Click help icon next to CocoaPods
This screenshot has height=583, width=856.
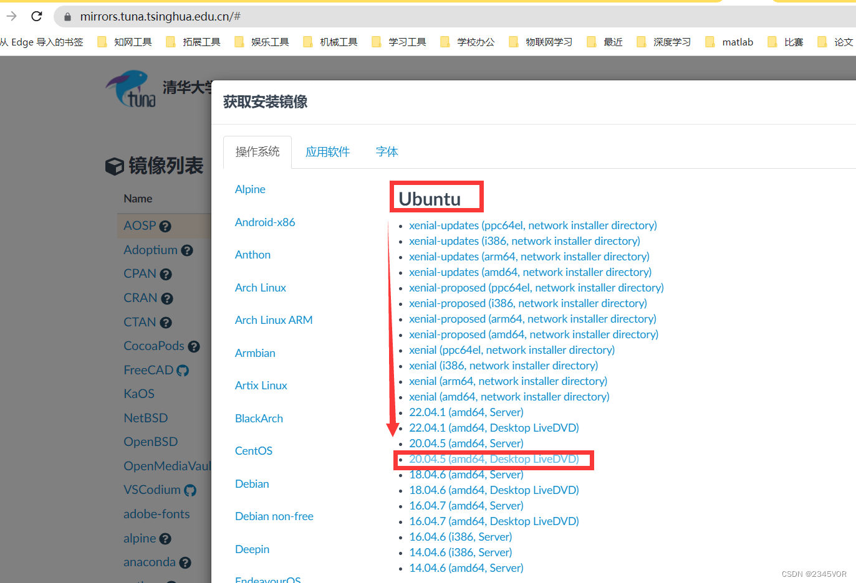pyautogui.click(x=194, y=346)
